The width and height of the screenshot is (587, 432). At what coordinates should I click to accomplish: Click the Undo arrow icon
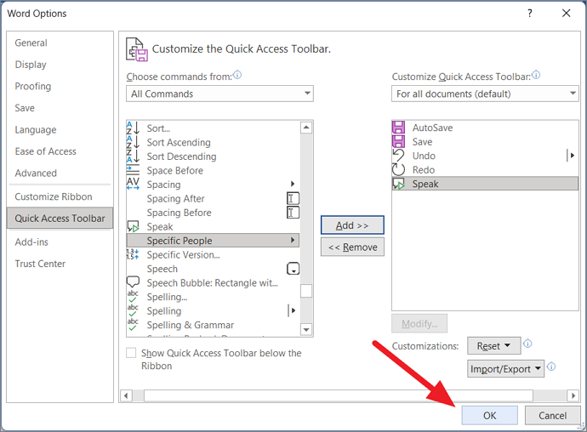click(398, 156)
